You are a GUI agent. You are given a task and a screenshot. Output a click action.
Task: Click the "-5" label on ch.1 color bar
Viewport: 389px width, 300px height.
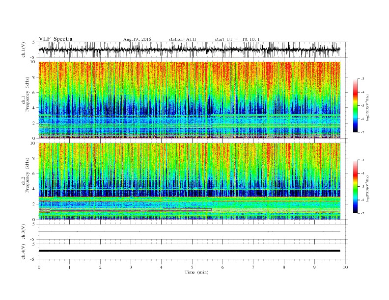pyautogui.click(x=362, y=106)
